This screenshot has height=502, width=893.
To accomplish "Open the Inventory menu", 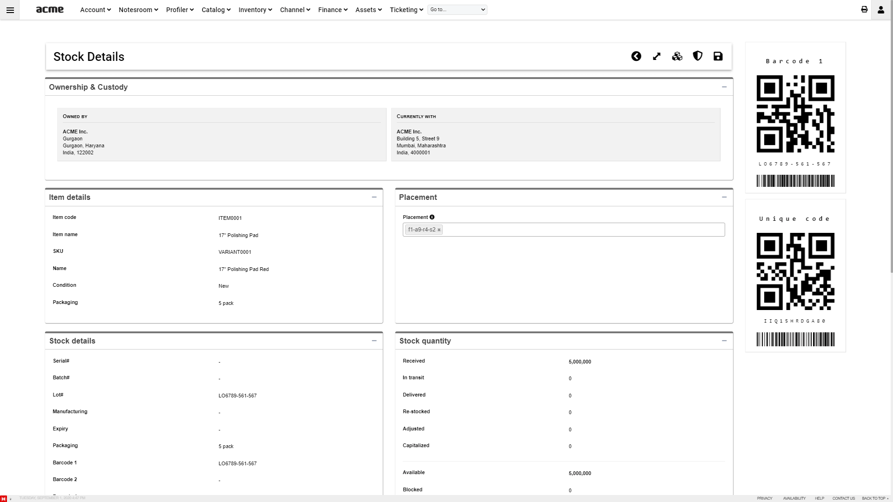I will (255, 10).
